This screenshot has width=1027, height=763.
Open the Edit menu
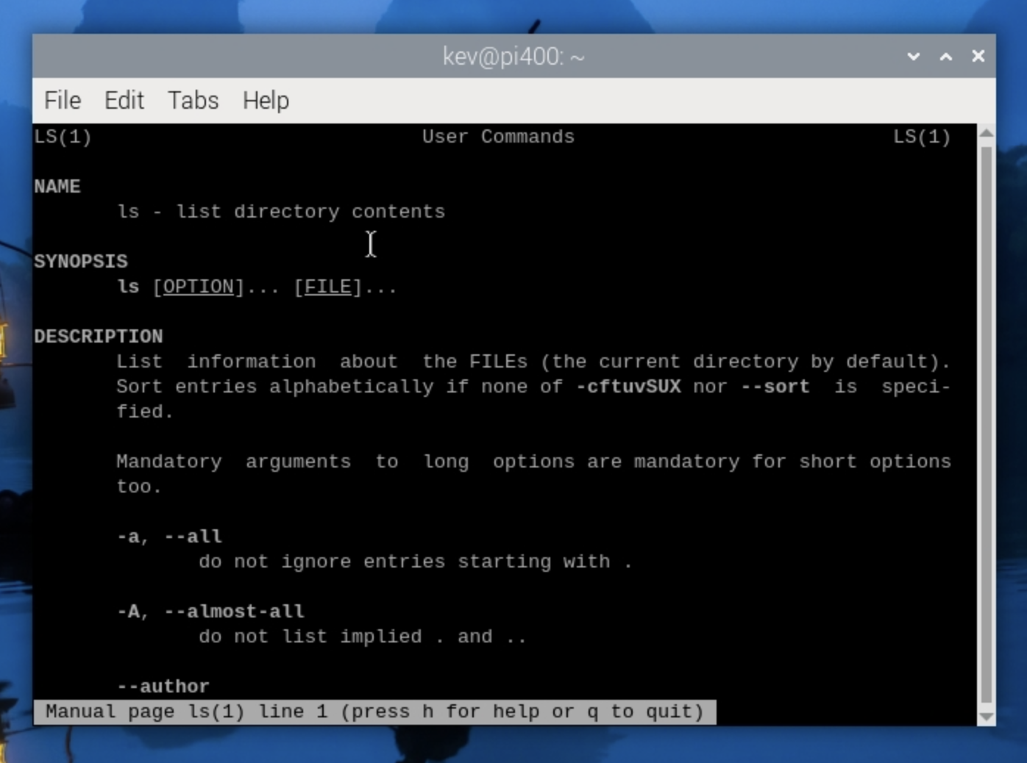(x=124, y=100)
